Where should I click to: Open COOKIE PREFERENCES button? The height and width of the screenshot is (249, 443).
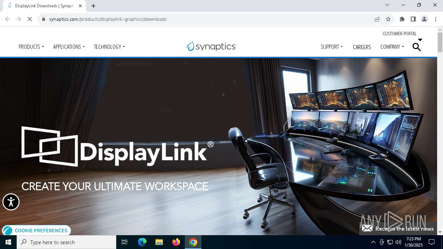point(36,230)
